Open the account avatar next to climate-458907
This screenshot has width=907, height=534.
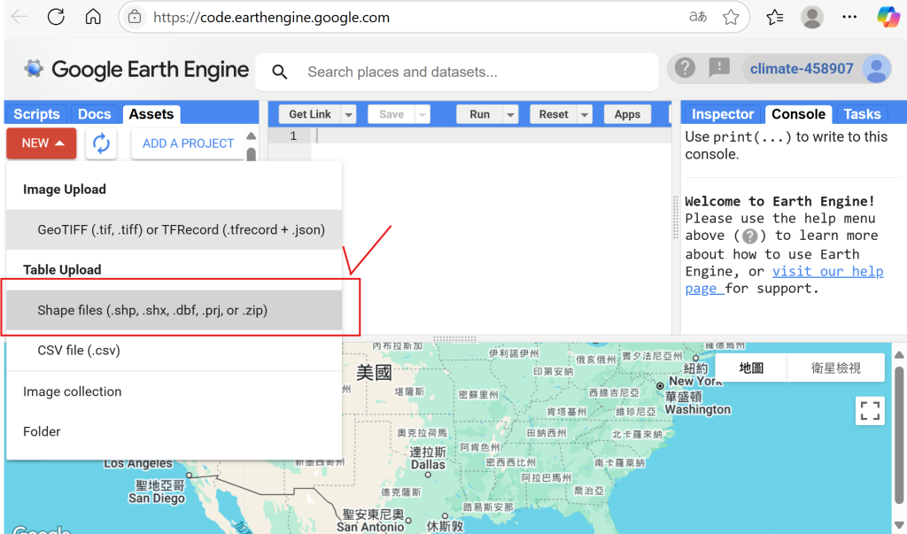876,69
